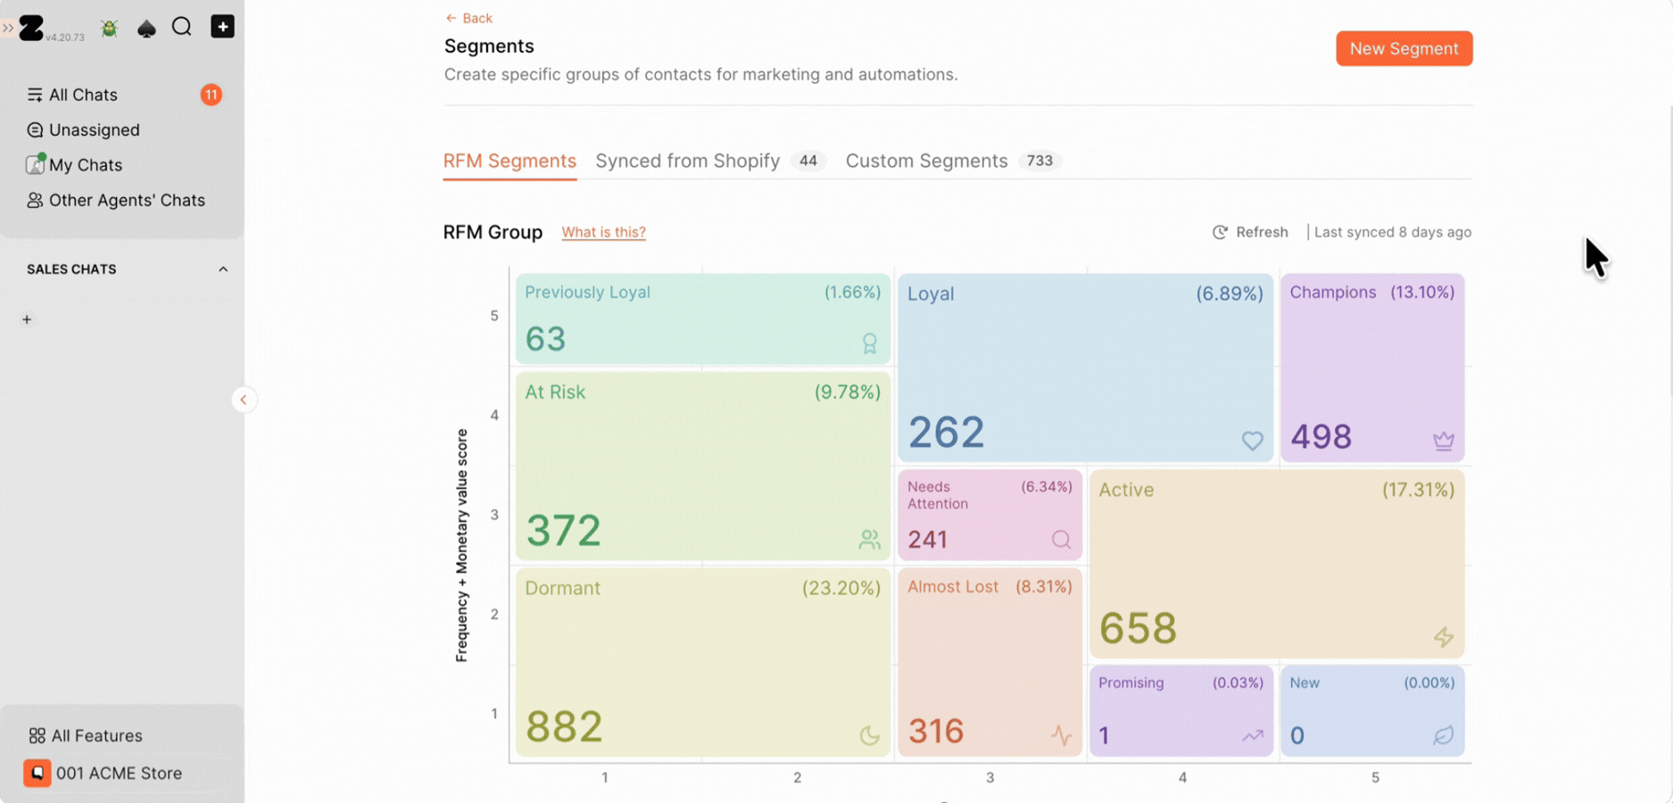
Task: Open the spade icon in top bar
Action: click(x=146, y=29)
